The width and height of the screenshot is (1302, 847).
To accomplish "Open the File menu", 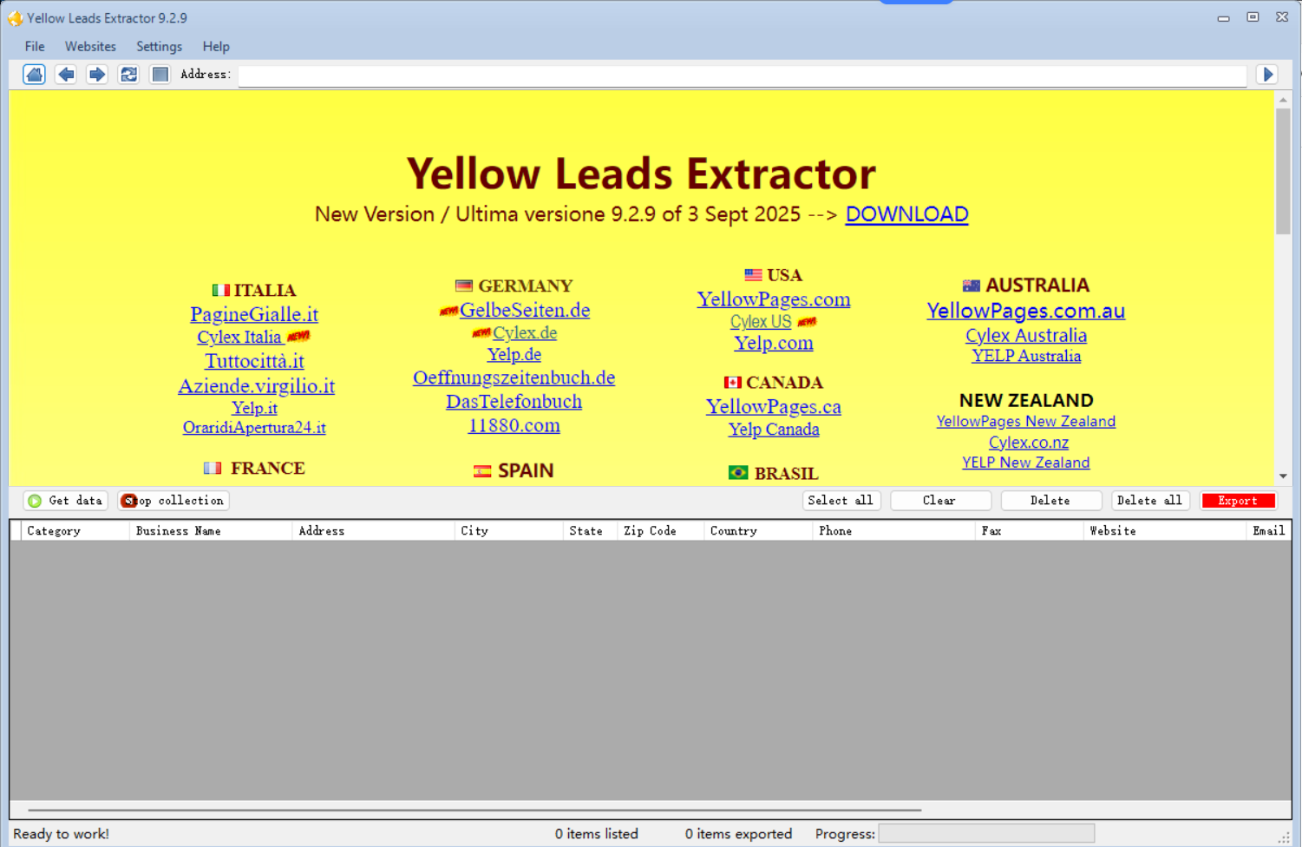I will [35, 47].
